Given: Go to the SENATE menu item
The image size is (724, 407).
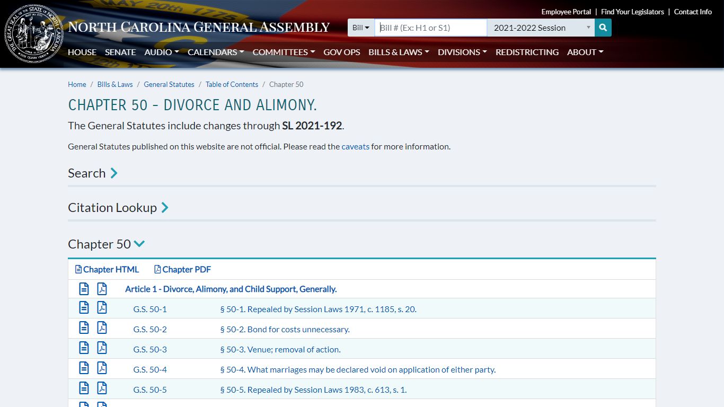Looking at the screenshot, I should (x=120, y=52).
